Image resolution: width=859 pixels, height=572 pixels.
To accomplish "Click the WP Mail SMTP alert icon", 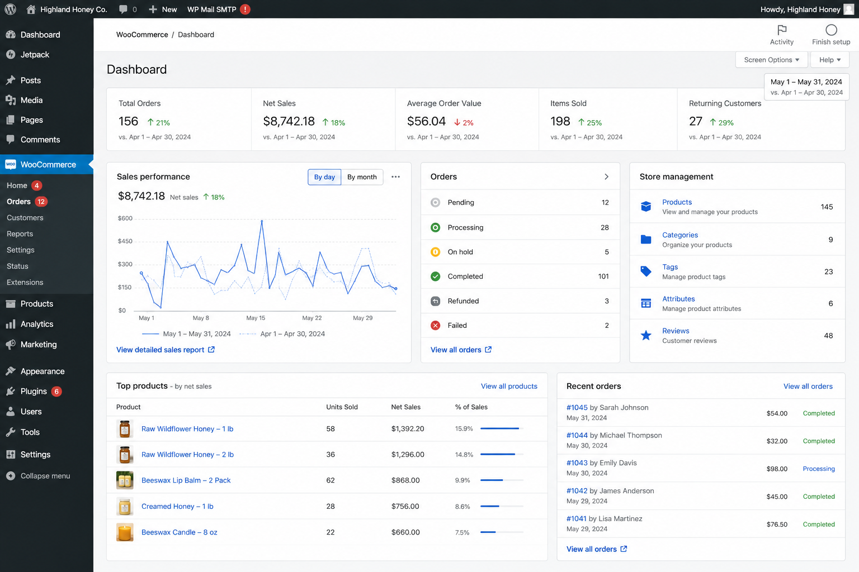I will (x=245, y=9).
